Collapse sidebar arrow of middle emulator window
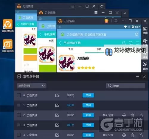Screen dimensions: 149x139 pyautogui.click(x=125, y=13)
